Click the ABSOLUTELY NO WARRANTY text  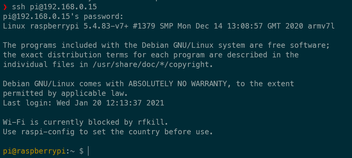click(177, 84)
